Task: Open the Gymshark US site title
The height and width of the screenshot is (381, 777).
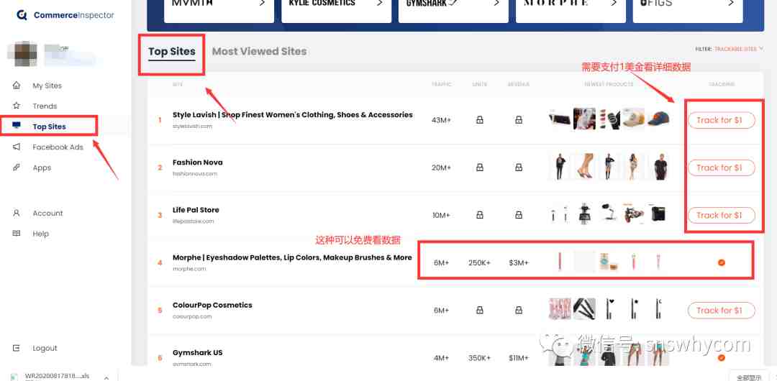Action: point(197,352)
